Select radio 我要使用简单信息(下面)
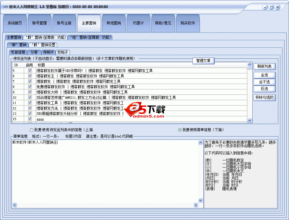Image resolution: width=289 pixels, height=220 pixels. coord(180,130)
